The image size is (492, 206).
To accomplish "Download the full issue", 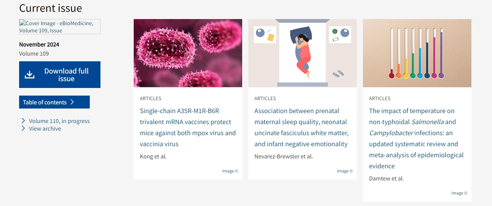I will tap(60, 75).
